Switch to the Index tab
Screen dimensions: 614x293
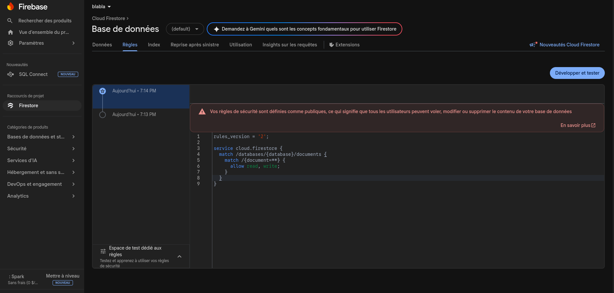click(154, 45)
